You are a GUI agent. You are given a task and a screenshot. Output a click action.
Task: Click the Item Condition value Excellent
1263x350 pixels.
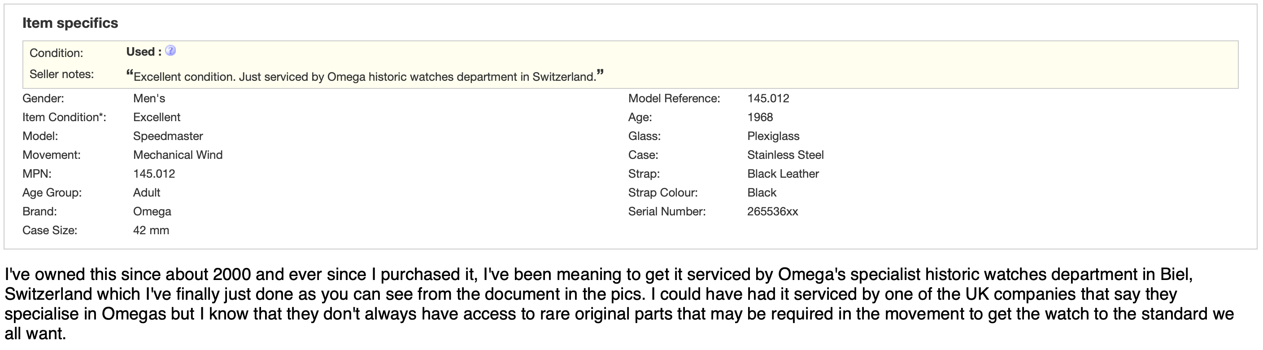tap(157, 117)
